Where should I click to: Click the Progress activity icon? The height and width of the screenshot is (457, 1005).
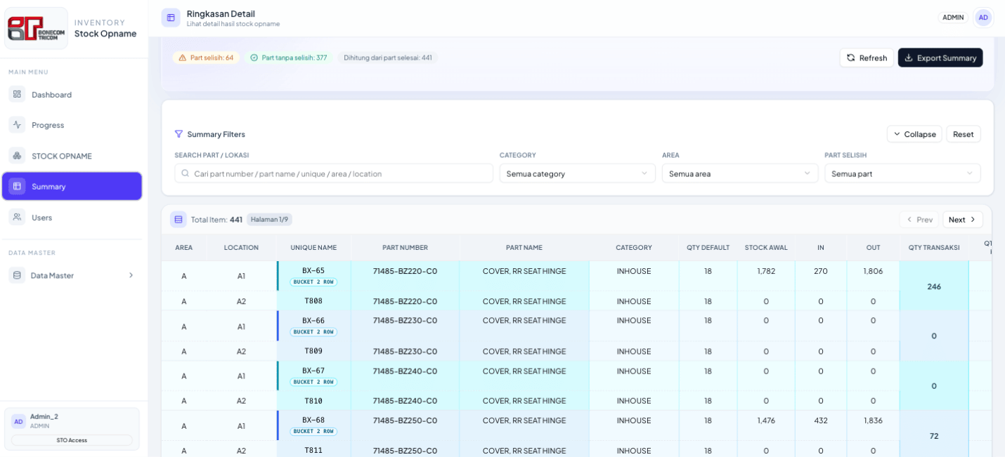point(17,125)
